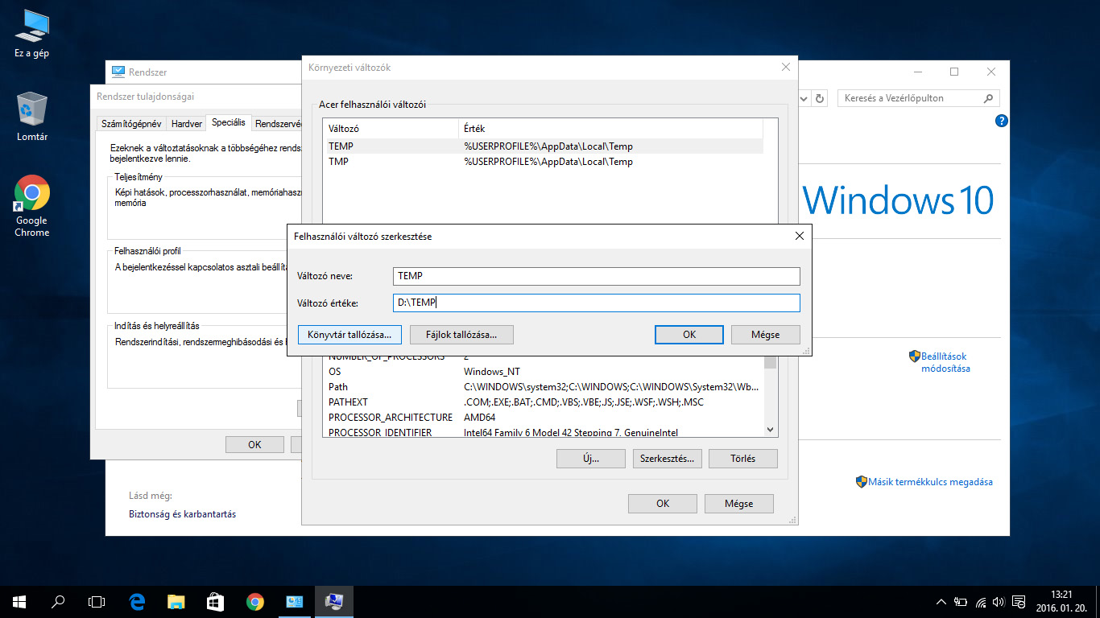The width and height of the screenshot is (1100, 618).
Task: Open the Windows Start menu
Action: tap(19, 601)
